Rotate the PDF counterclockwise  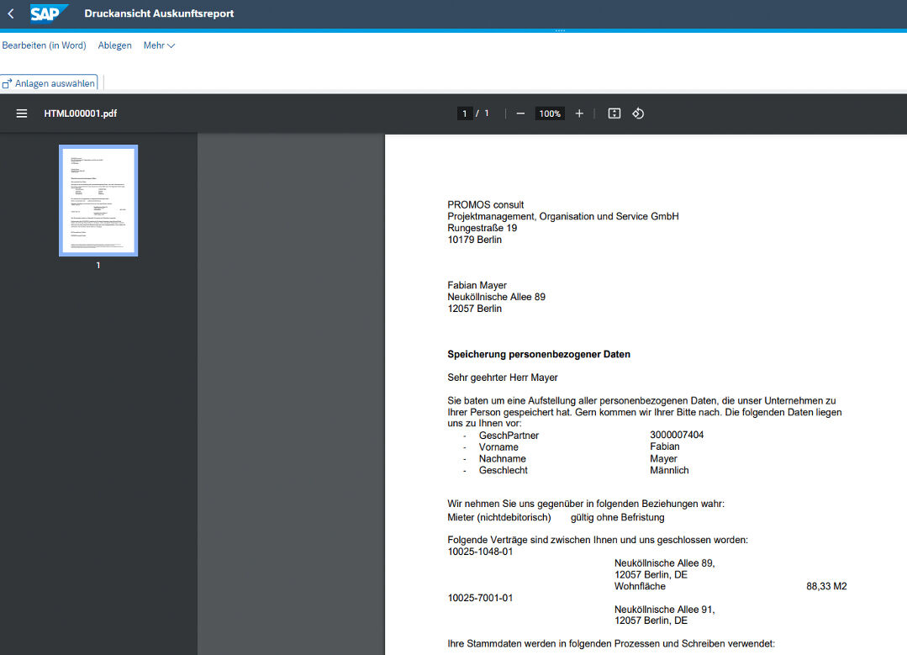tap(638, 114)
